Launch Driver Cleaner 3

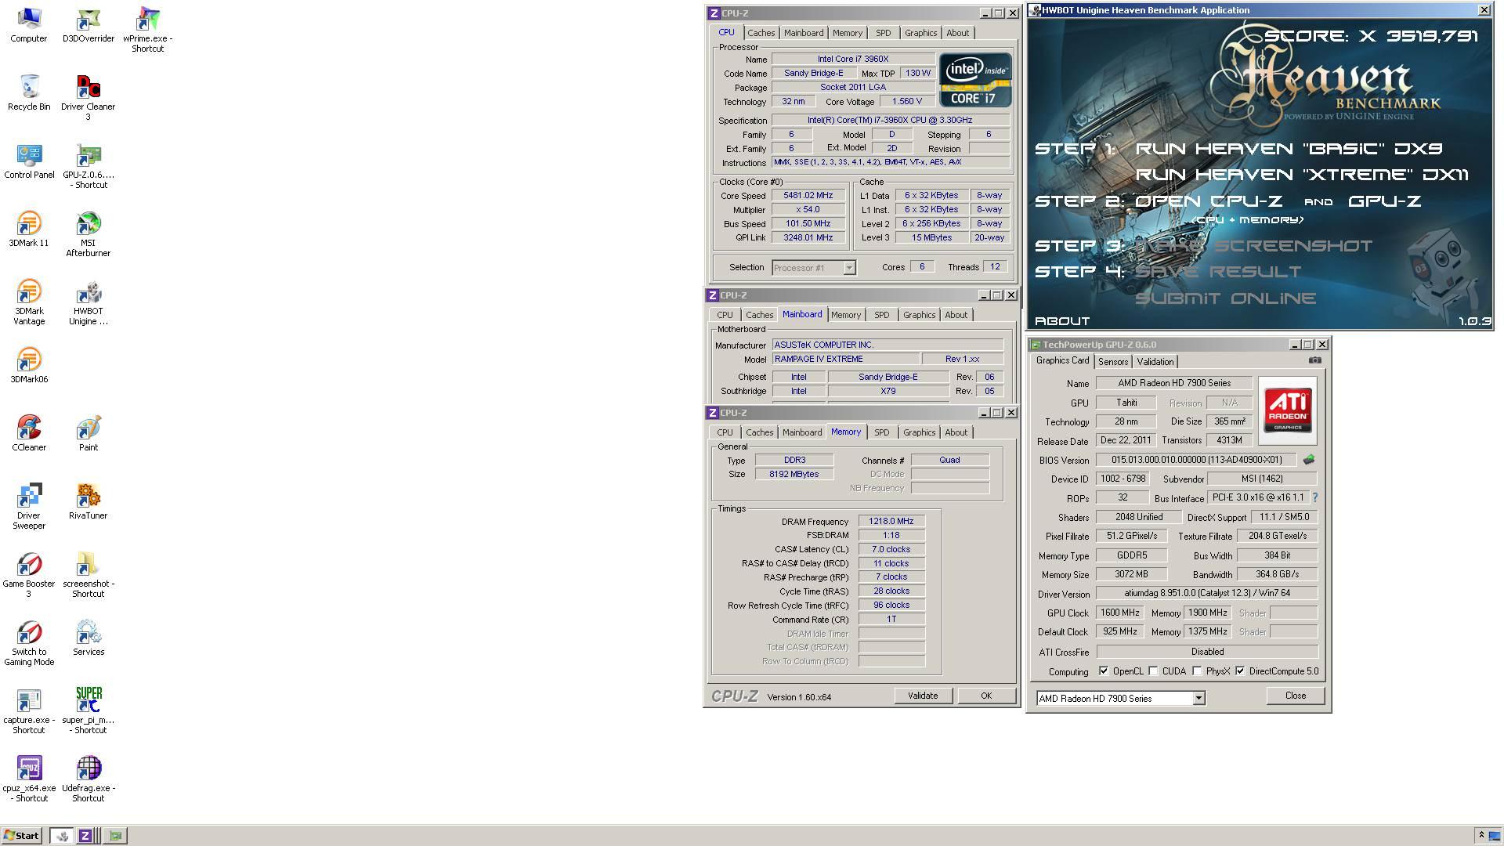tap(89, 98)
